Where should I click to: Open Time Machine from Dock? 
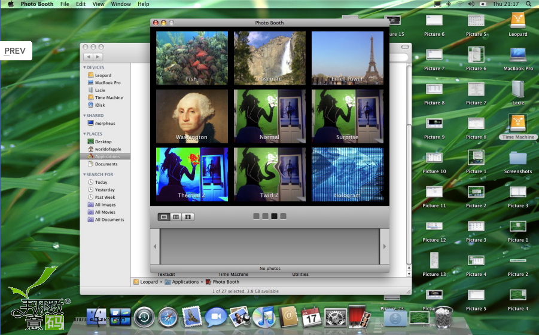(144, 317)
